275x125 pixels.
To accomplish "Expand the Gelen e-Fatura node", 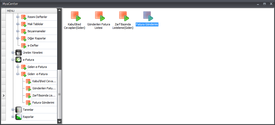I will pos(17,67).
